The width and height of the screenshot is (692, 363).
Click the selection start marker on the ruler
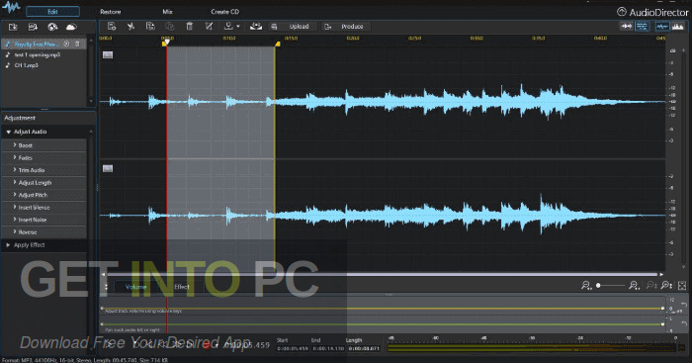165,43
